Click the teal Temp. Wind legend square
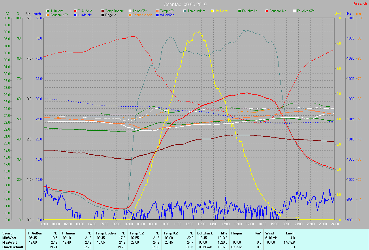Image resolution: width=369 pixels, height=250 pixels. (x=185, y=11)
